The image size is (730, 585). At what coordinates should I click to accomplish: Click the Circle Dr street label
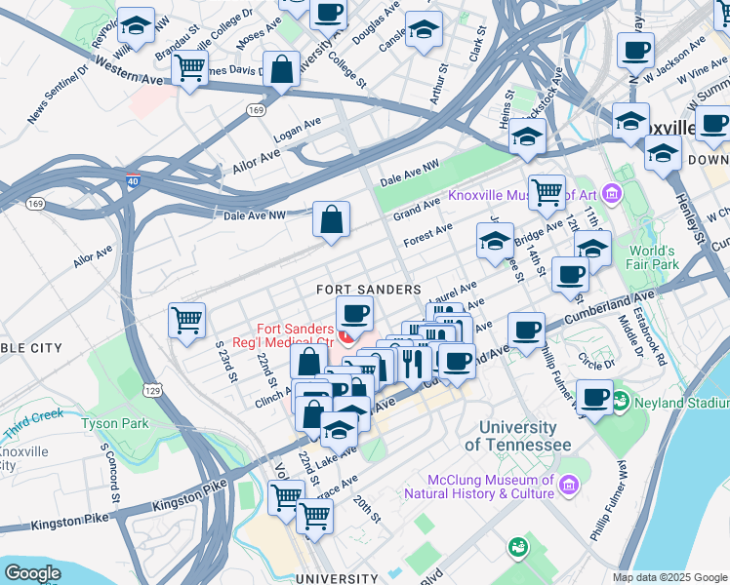tap(596, 361)
